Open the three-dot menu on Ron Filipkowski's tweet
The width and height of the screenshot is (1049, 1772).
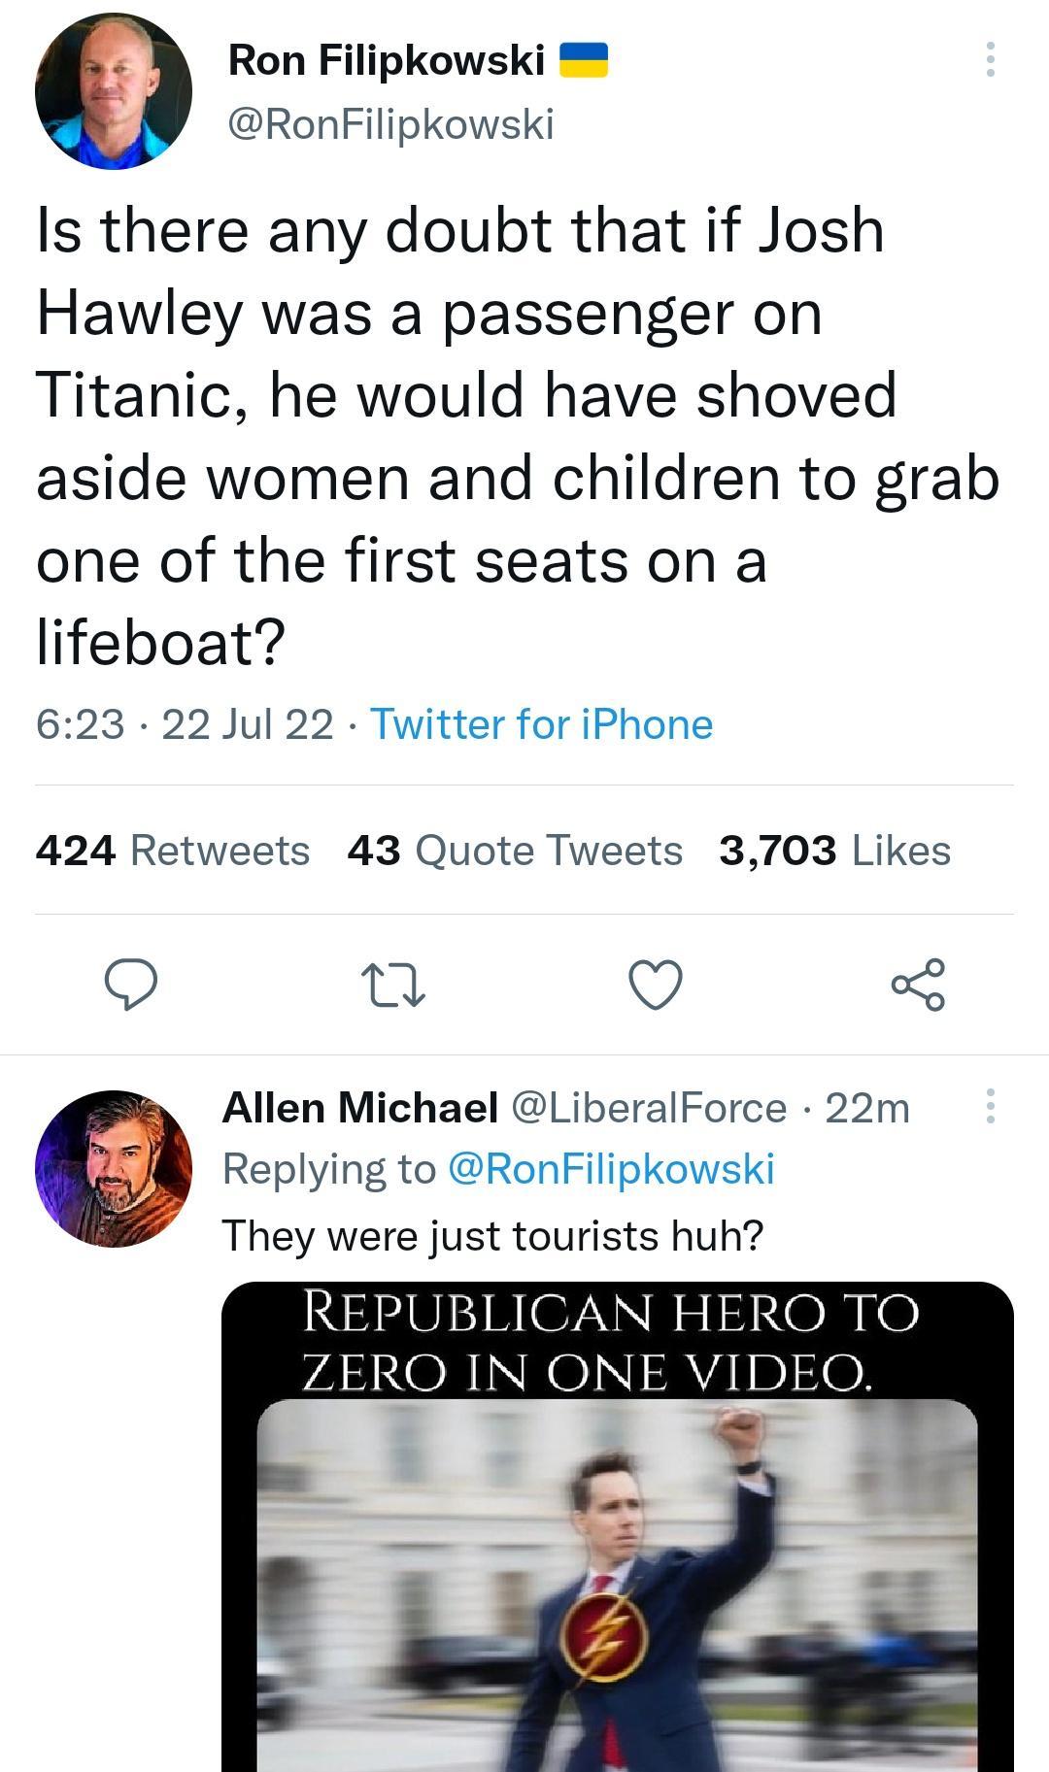(991, 60)
